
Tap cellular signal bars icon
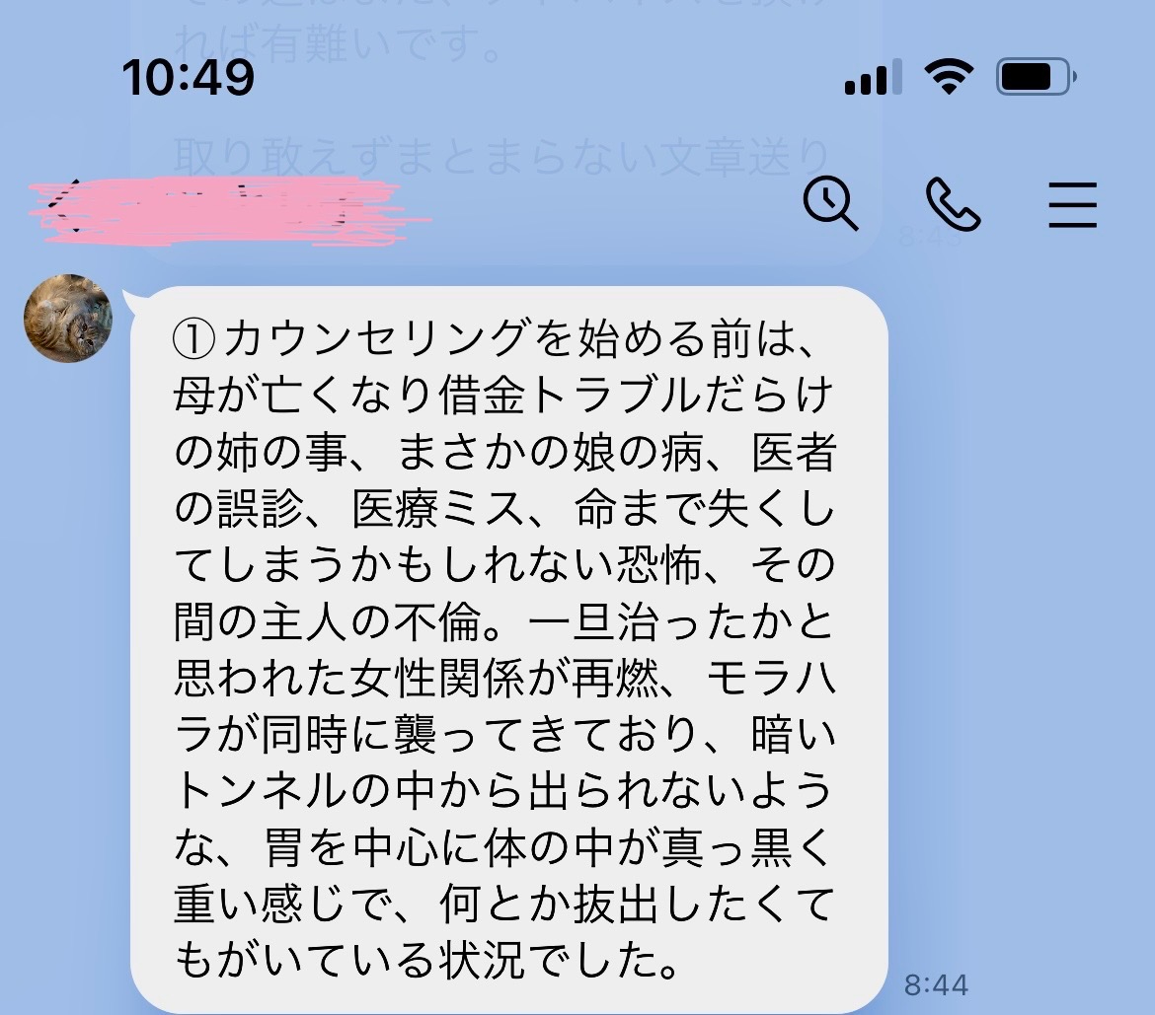873,77
